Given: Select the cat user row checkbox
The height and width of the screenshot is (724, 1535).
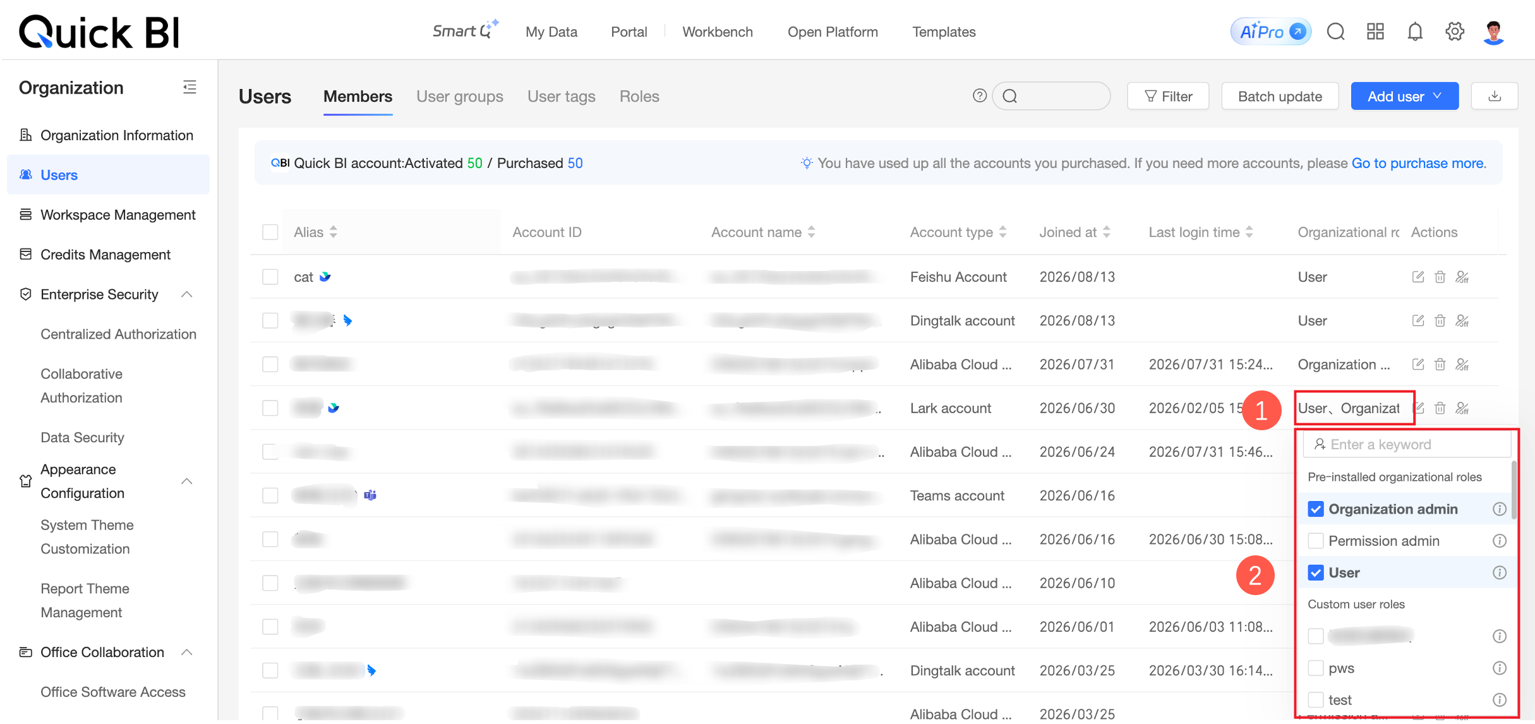Looking at the screenshot, I should click(270, 277).
